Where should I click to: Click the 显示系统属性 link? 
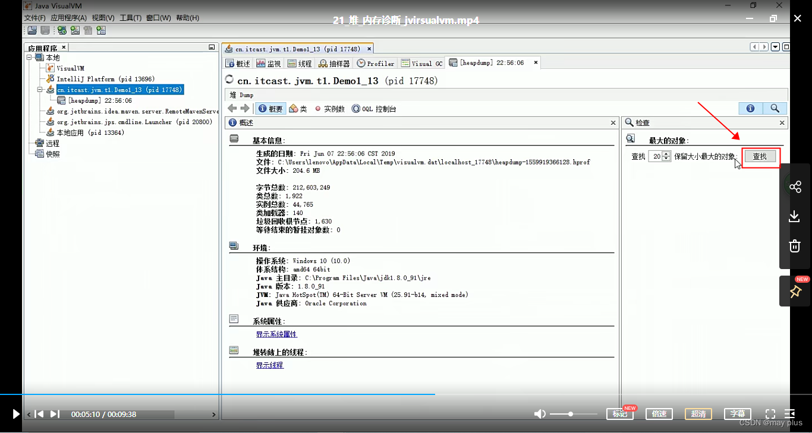click(x=276, y=334)
